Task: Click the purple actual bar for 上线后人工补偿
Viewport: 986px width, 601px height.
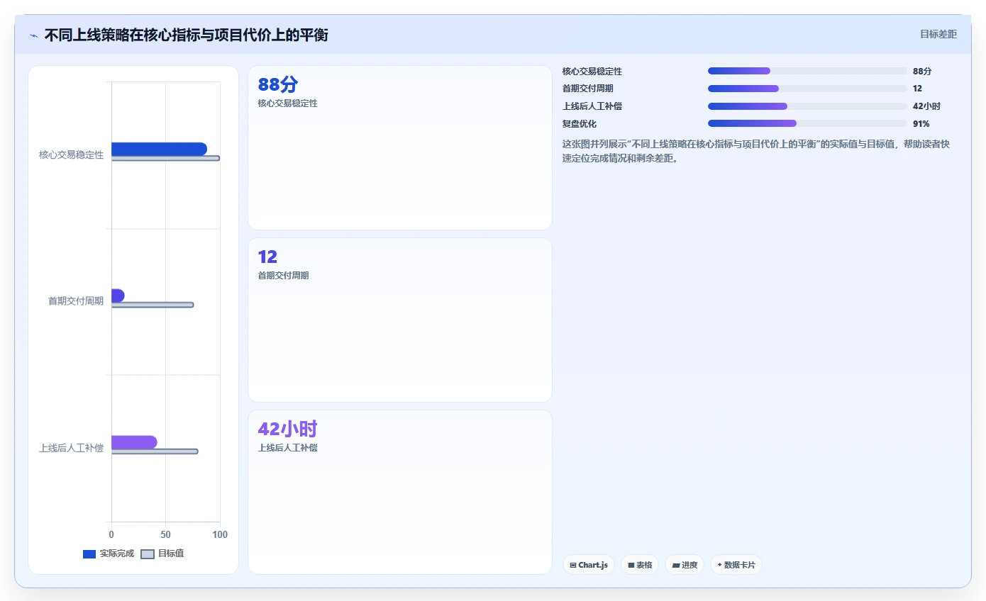Action: (x=134, y=442)
